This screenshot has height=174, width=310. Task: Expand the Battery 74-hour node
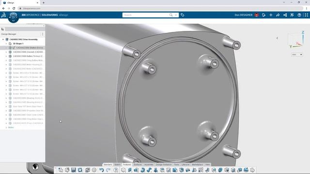point(6,56)
